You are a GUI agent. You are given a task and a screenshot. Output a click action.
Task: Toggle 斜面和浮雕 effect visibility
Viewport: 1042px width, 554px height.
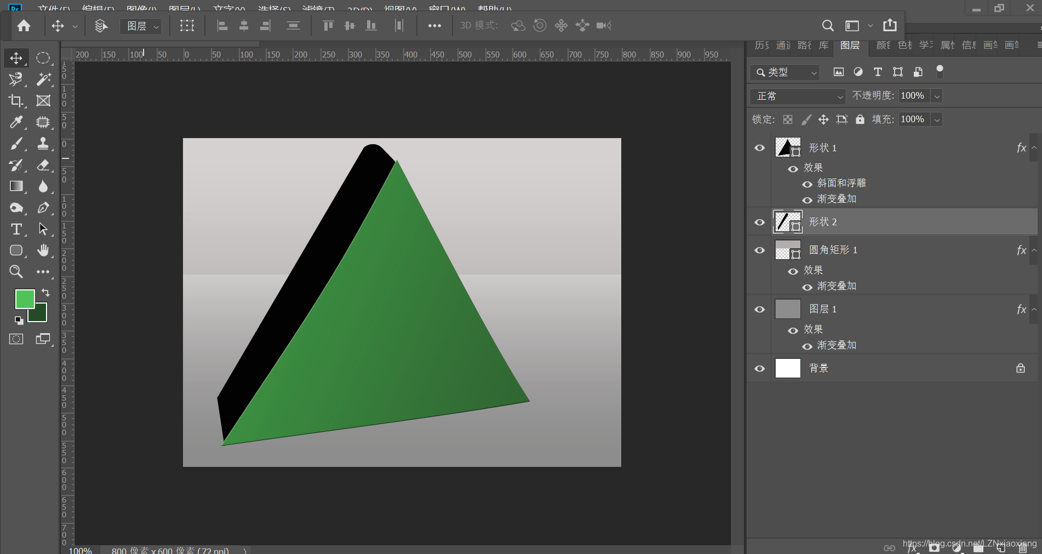(807, 184)
